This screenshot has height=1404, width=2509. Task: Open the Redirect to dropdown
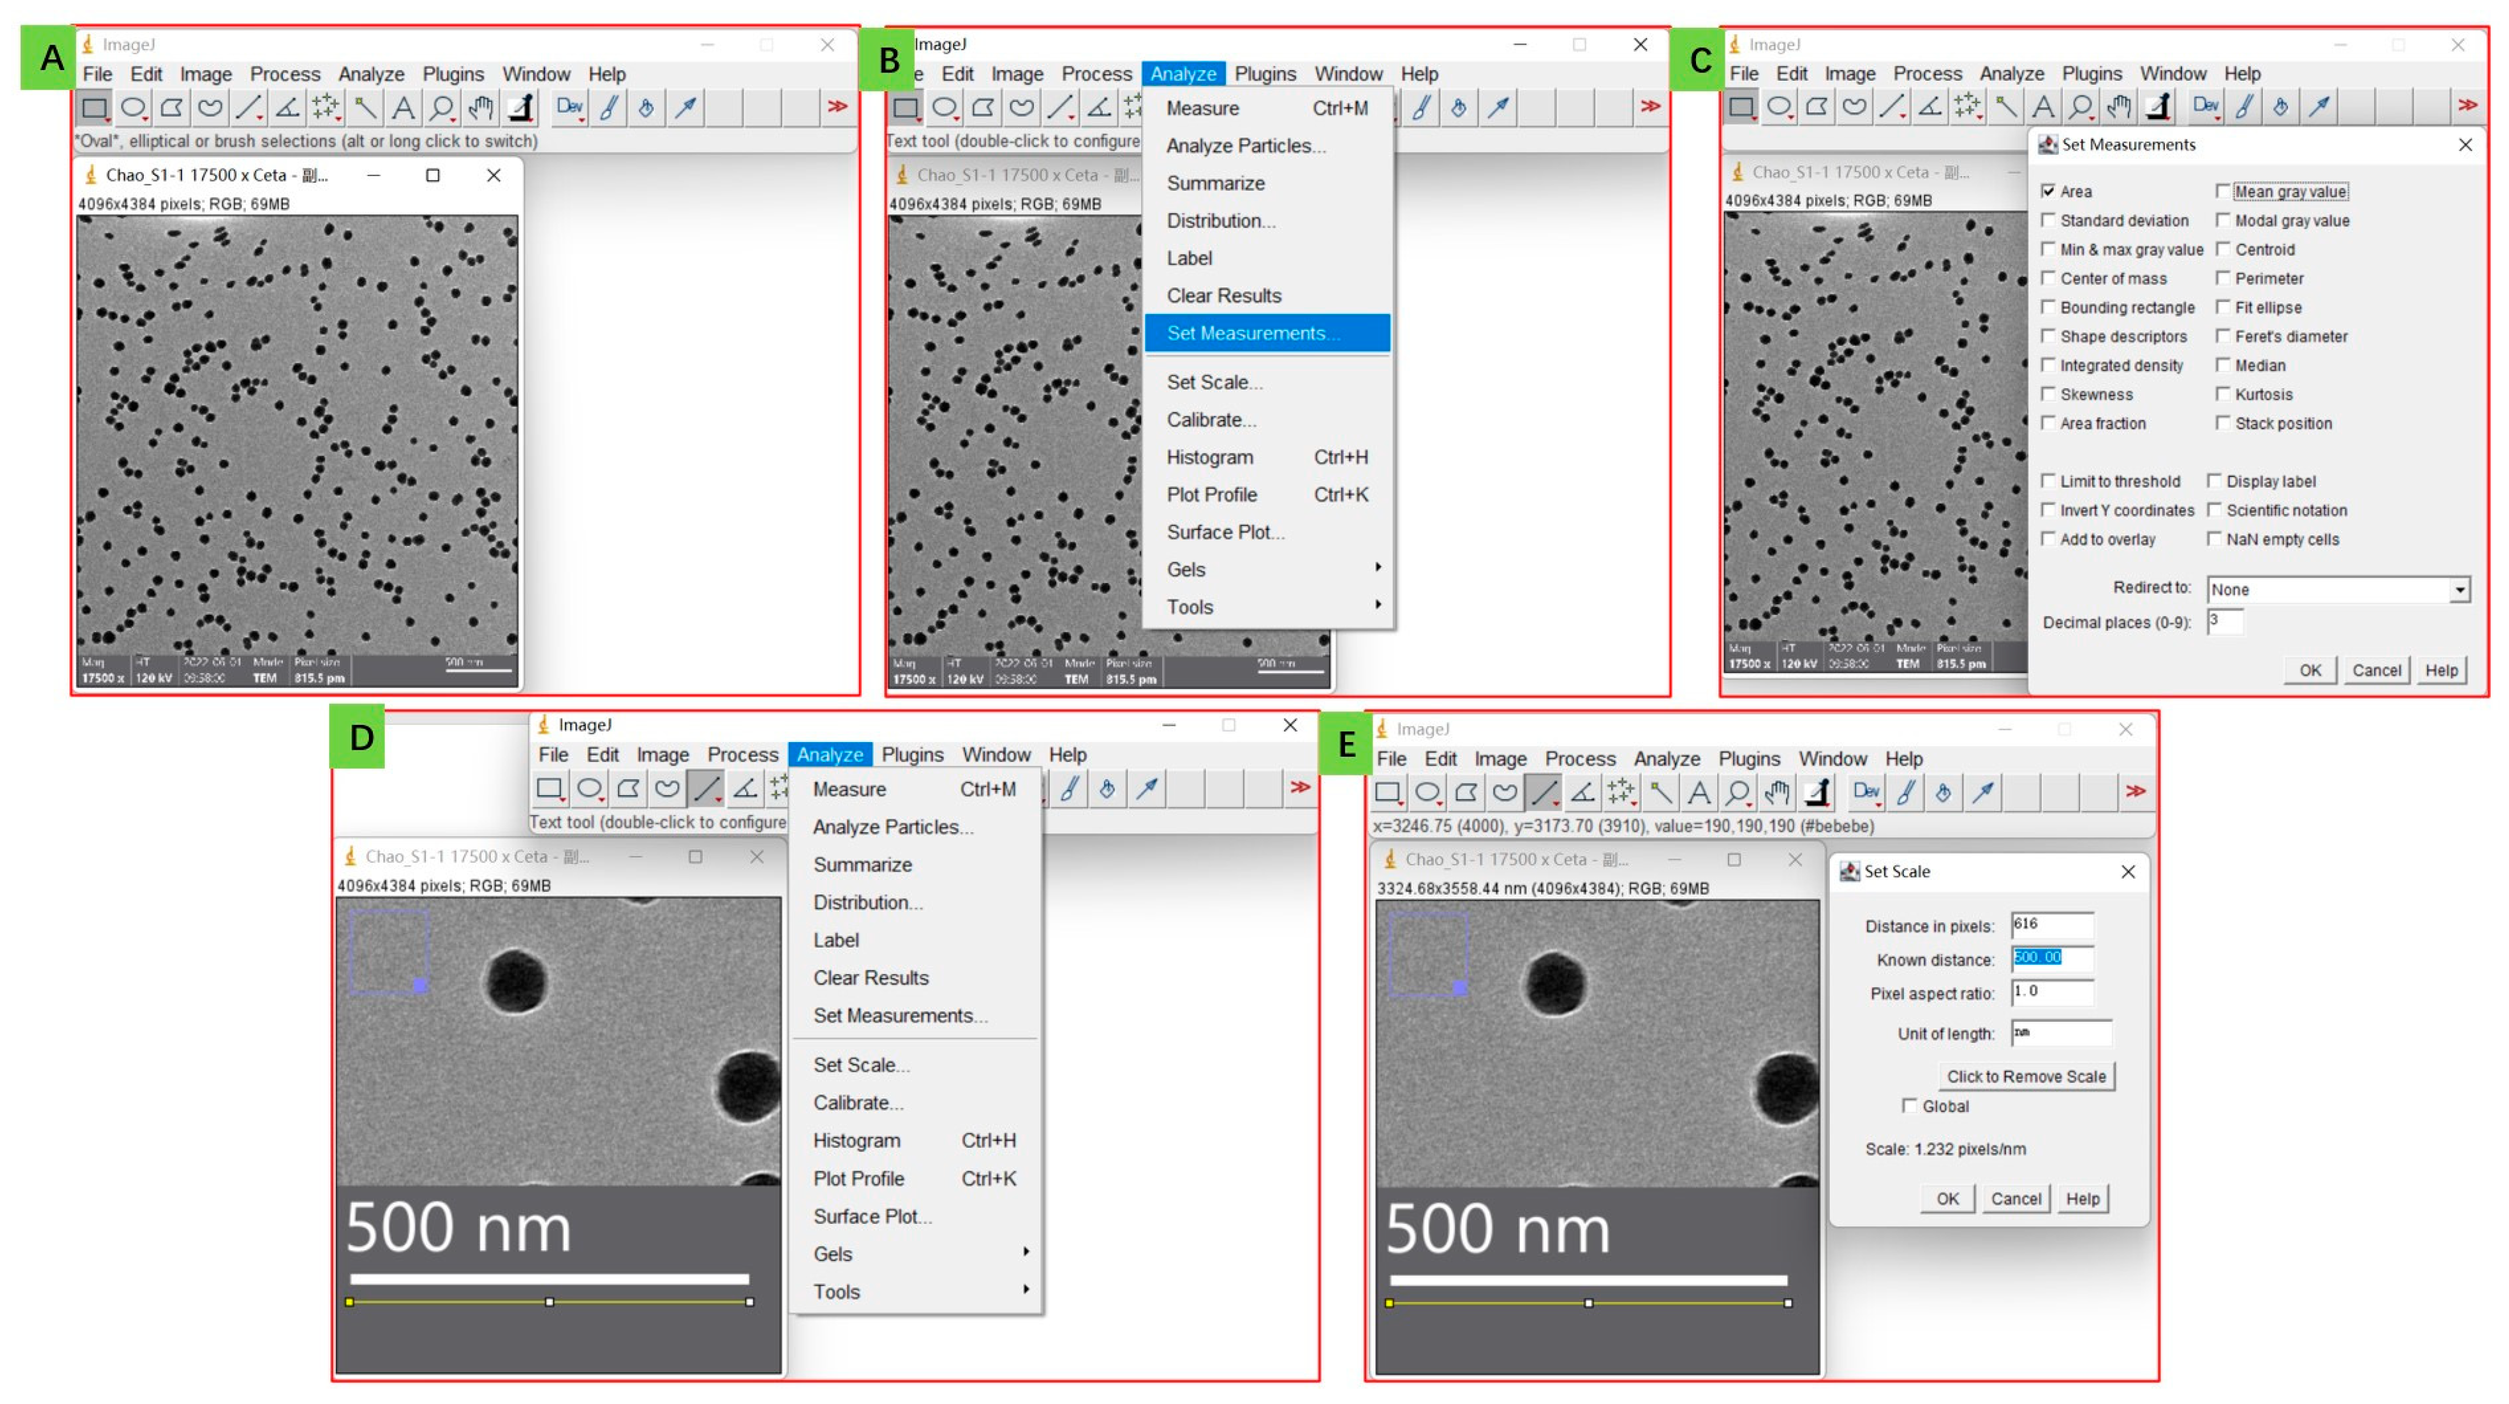2339,590
